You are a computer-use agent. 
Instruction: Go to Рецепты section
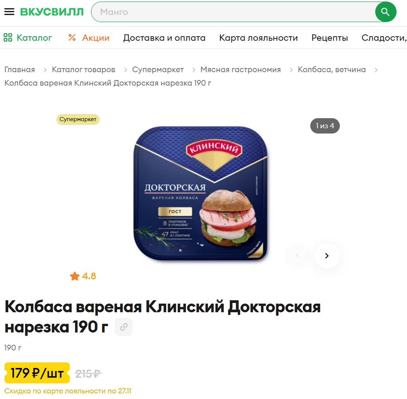click(x=329, y=38)
